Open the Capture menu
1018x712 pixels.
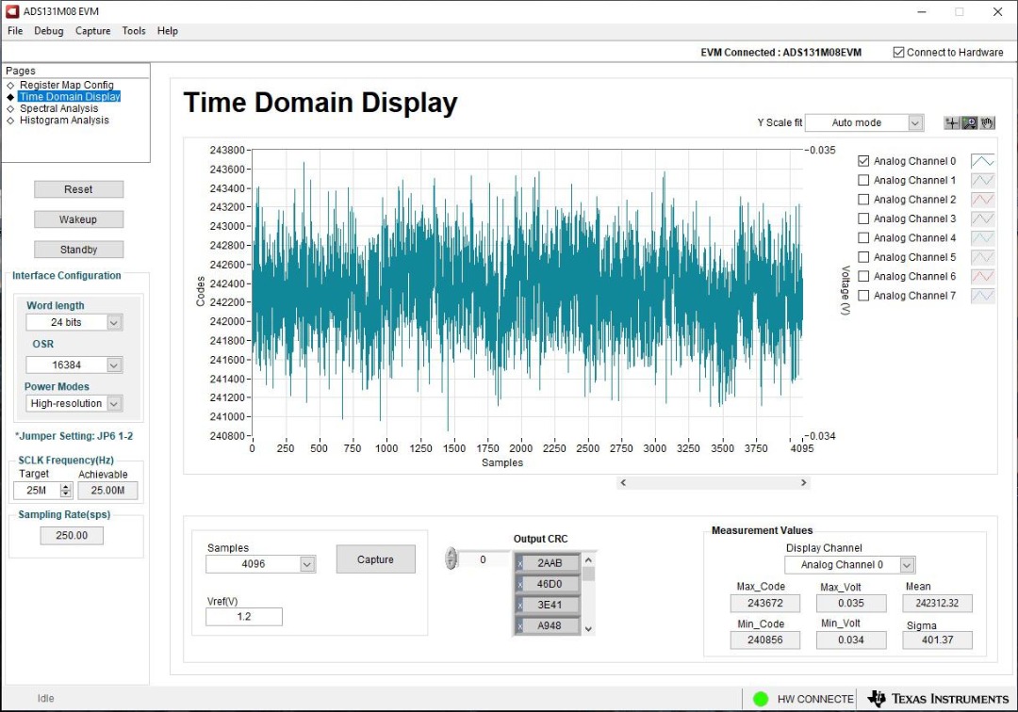pyautogui.click(x=92, y=30)
